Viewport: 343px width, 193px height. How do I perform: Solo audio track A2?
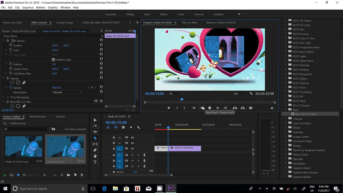(x=138, y=161)
